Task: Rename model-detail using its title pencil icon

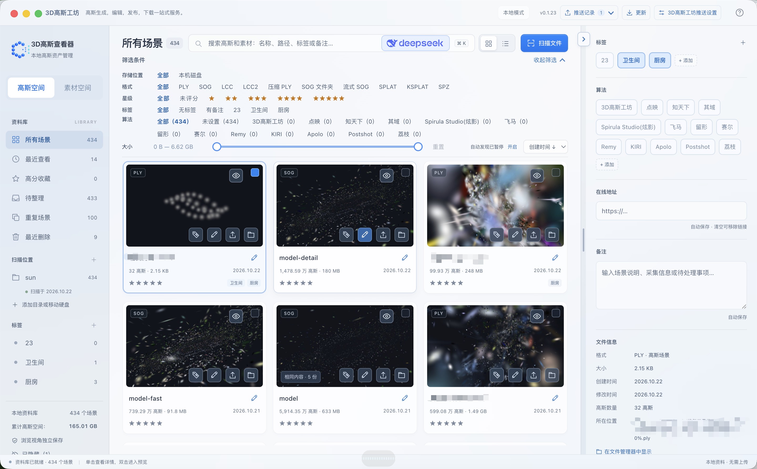Action: (x=405, y=257)
